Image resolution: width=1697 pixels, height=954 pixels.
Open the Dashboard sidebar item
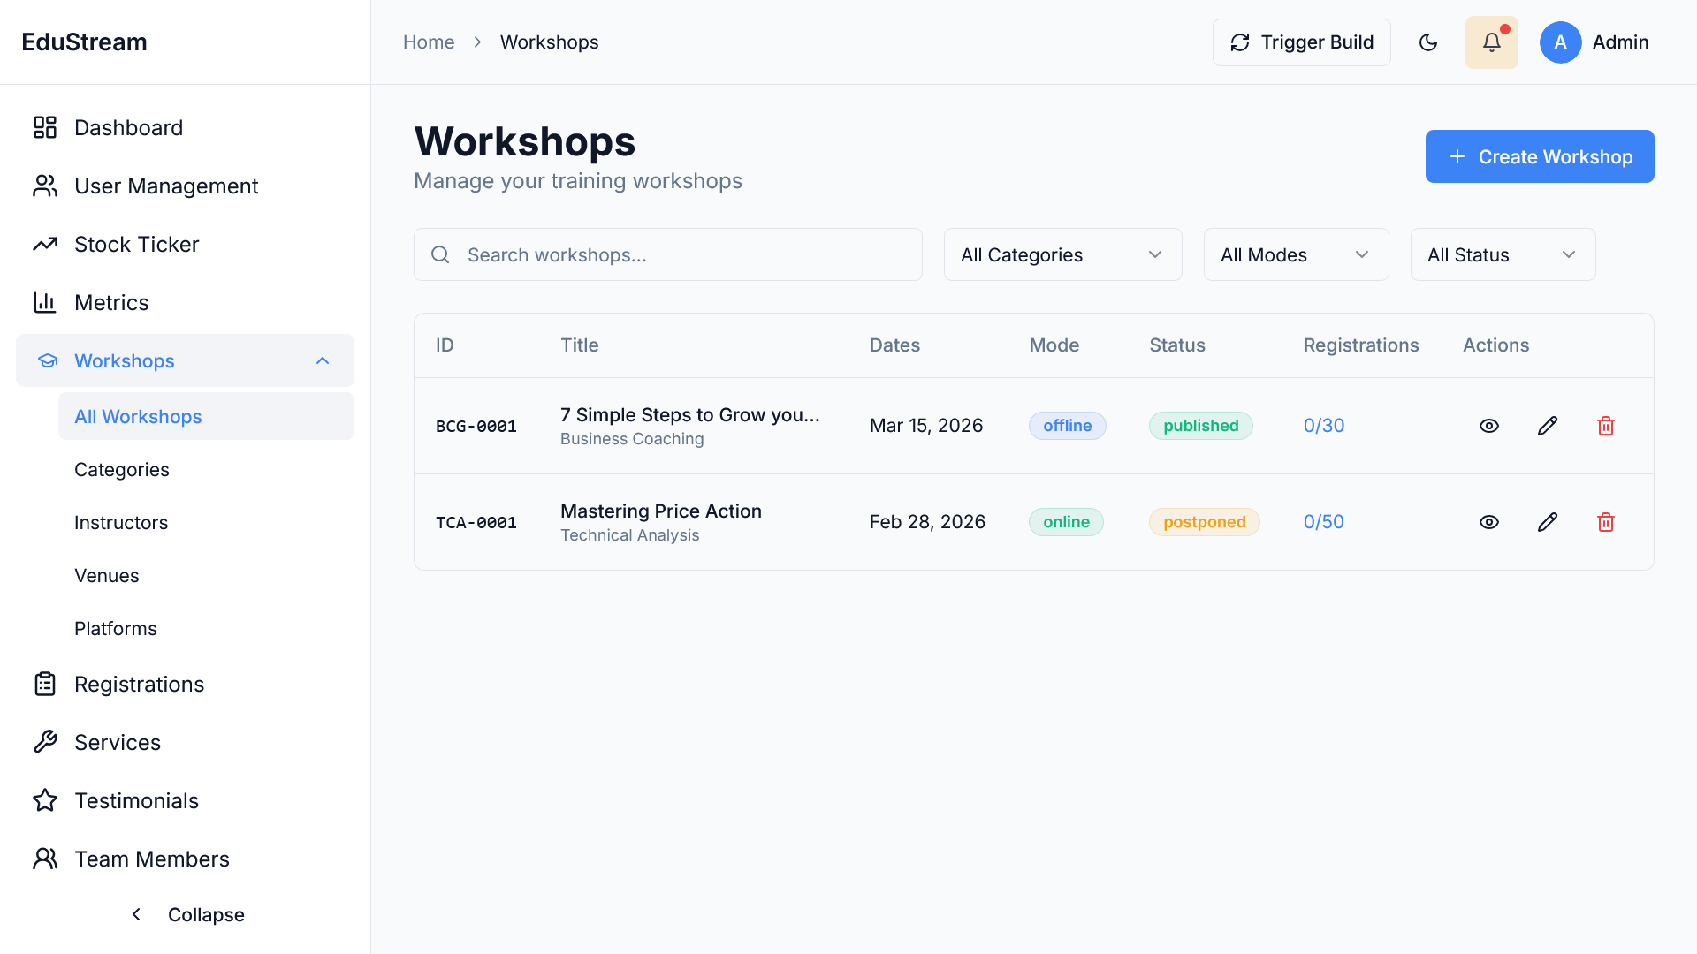pos(185,127)
